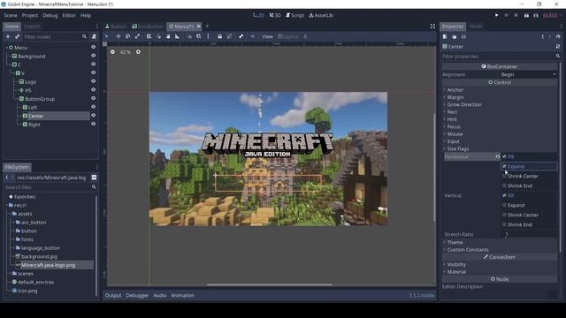Expand the Custom Constants section

pyautogui.click(x=468, y=250)
